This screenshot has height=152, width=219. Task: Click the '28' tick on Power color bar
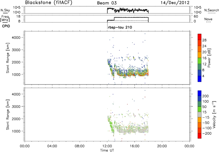click(204, 40)
